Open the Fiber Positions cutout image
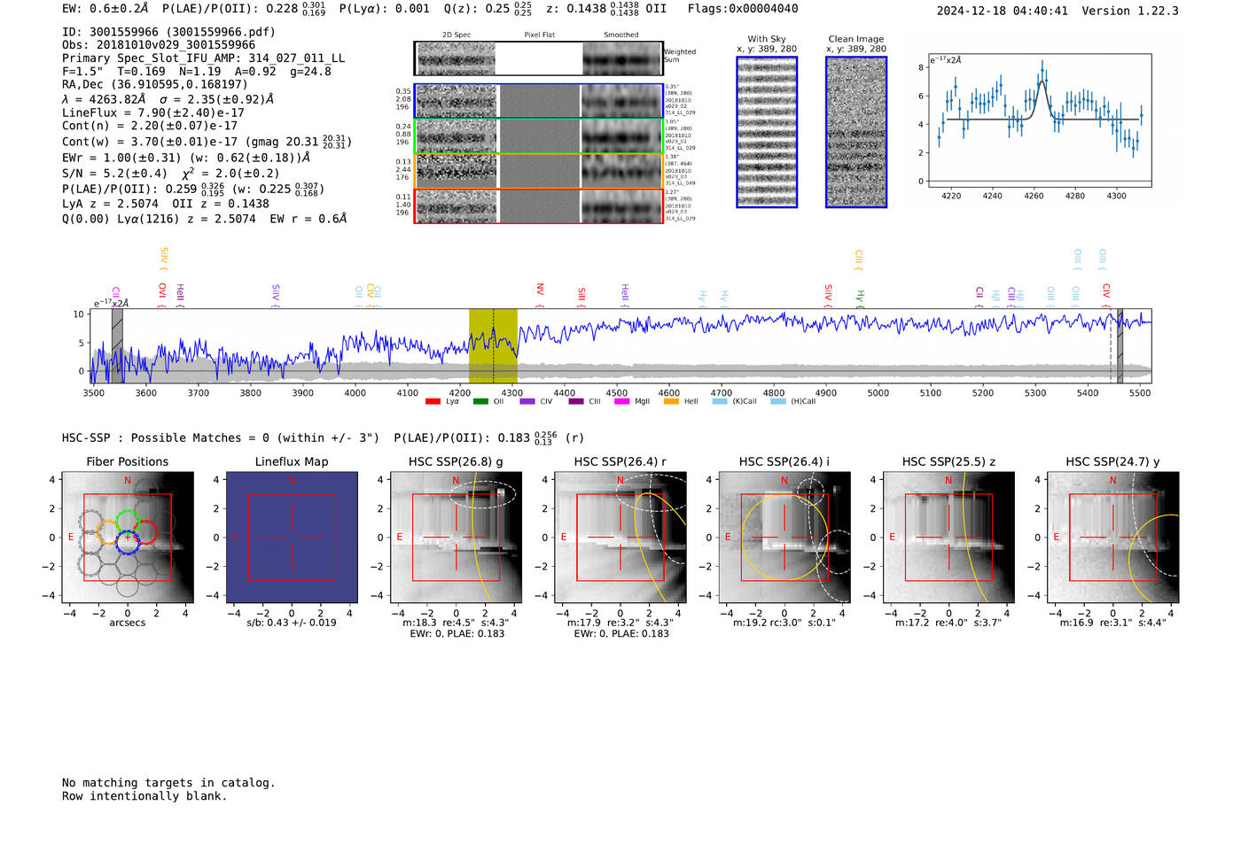1241x844 pixels. [128, 538]
